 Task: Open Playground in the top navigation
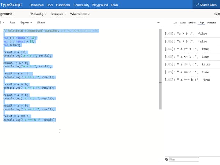100,5
